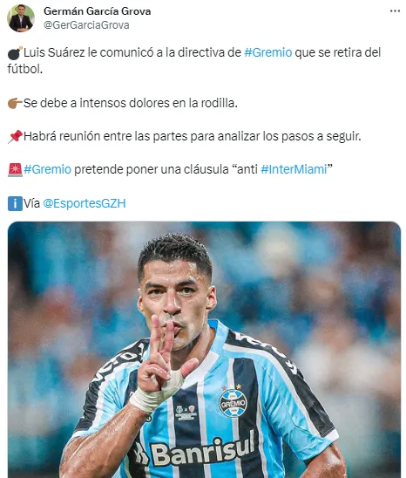Click the text 'que se retira del fútbol'

point(194,61)
